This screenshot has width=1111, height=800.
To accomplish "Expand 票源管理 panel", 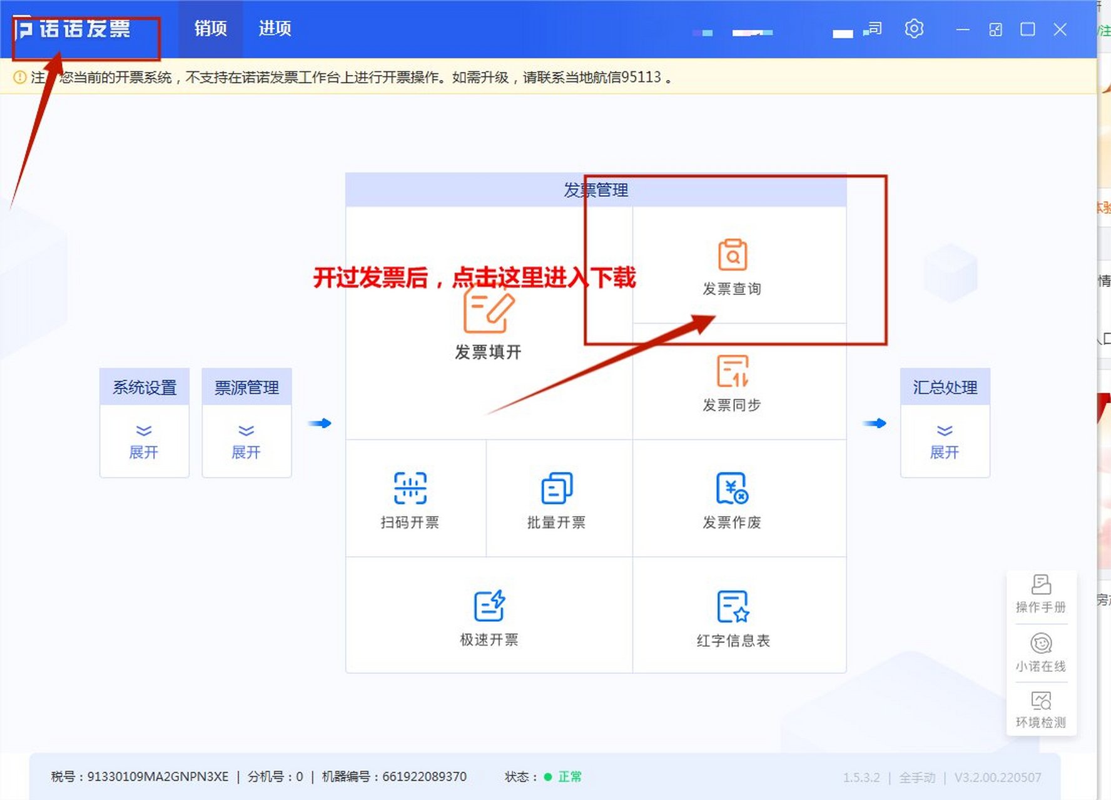I will pos(246,441).
